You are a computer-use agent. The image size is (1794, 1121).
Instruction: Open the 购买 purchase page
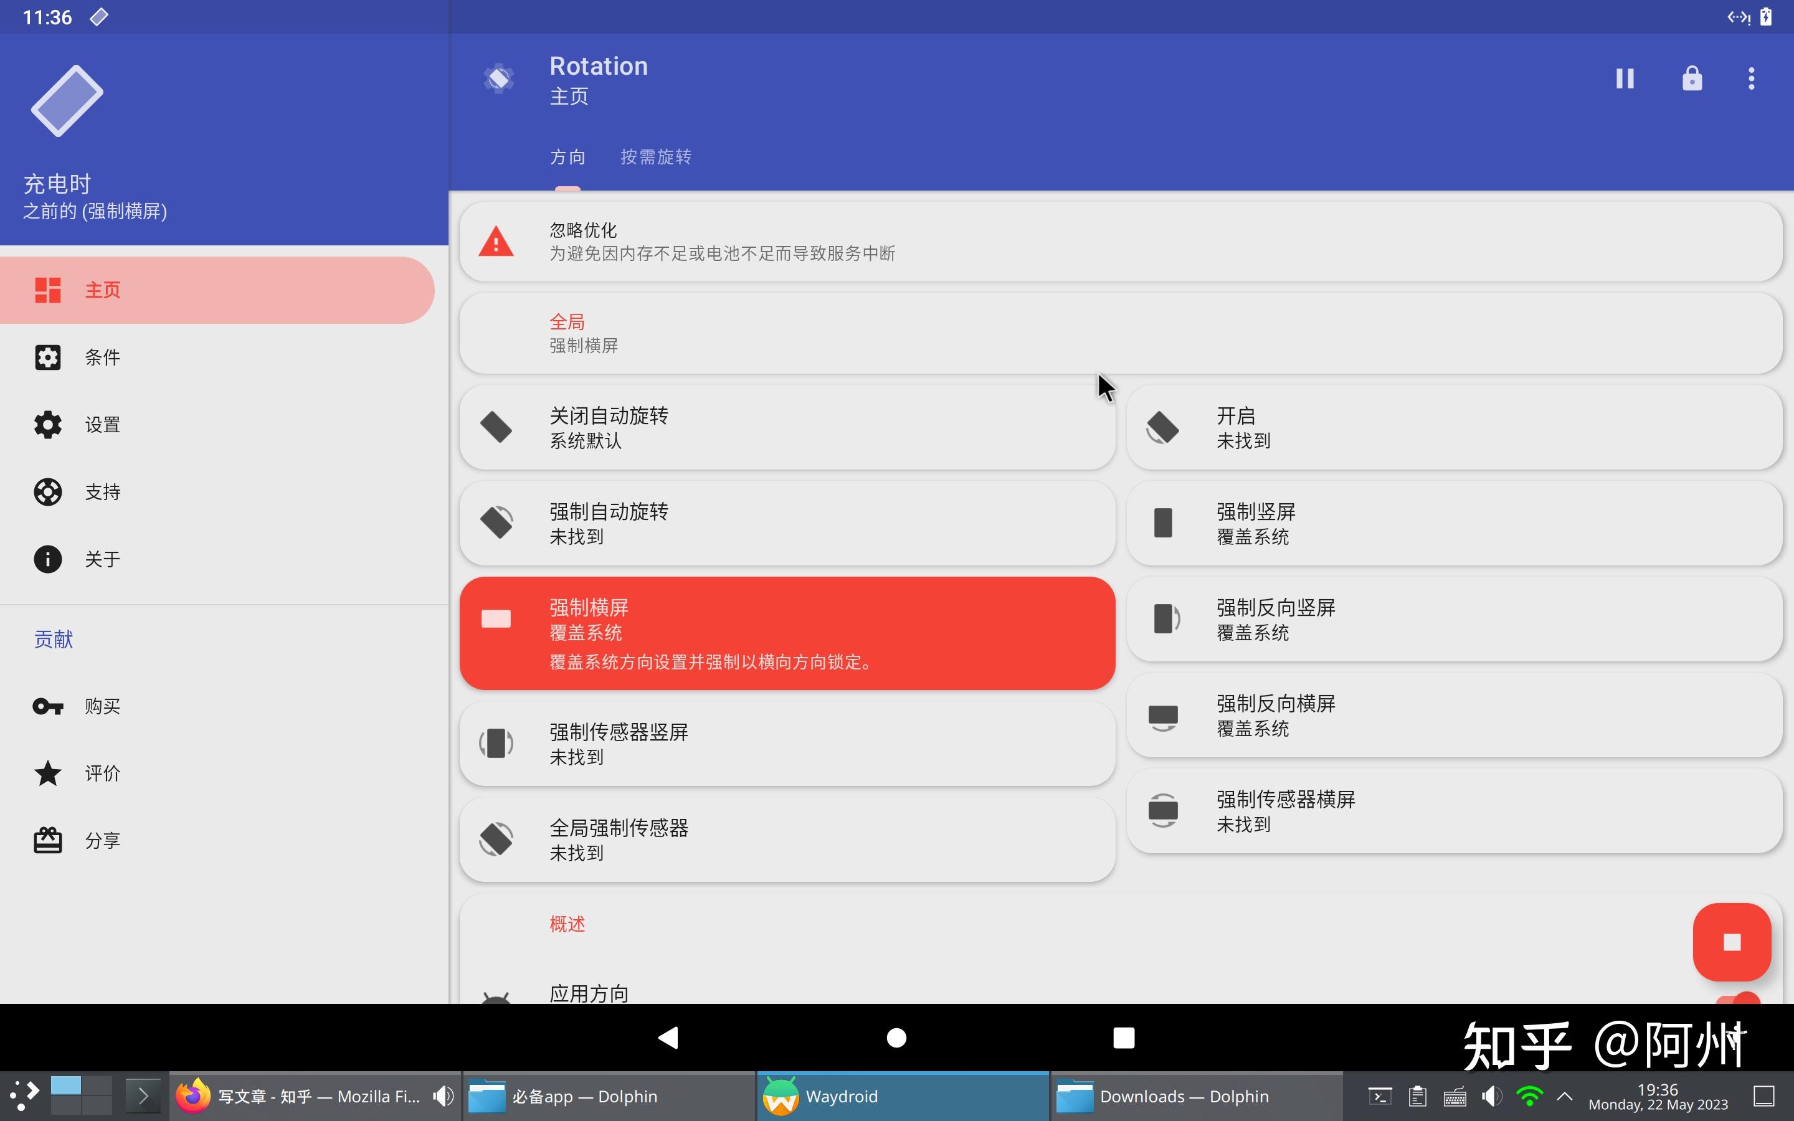(x=102, y=705)
